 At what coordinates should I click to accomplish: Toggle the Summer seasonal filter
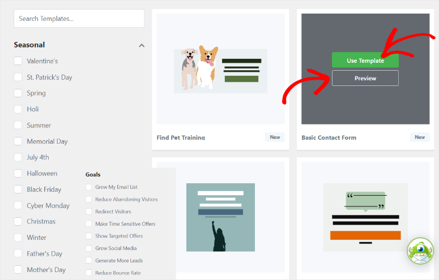[18, 125]
